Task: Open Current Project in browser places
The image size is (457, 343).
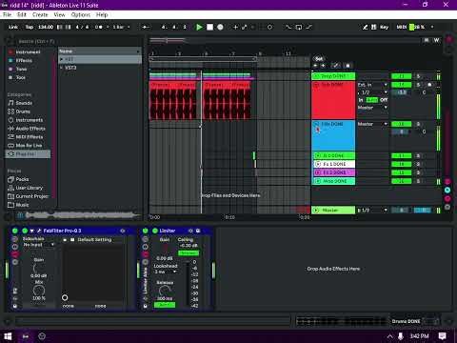Action: point(28,196)
